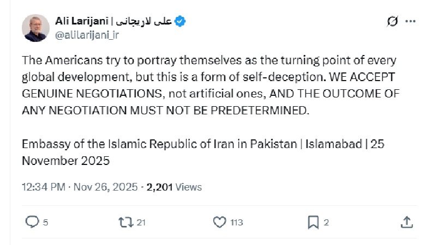Bookmark this post using the bookmark icon
Image resolution: width=425 pixels, height=245 pixels.
point(313,222)
